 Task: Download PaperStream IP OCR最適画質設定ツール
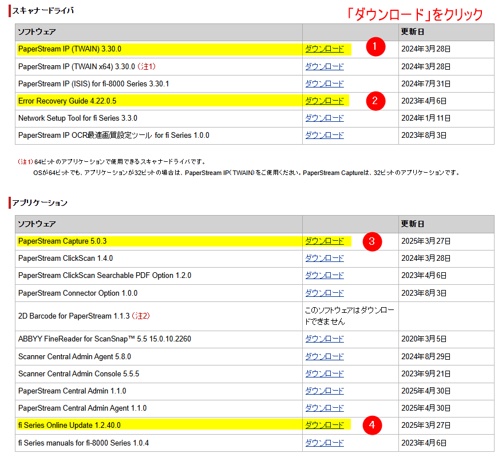tap(325, 136)
